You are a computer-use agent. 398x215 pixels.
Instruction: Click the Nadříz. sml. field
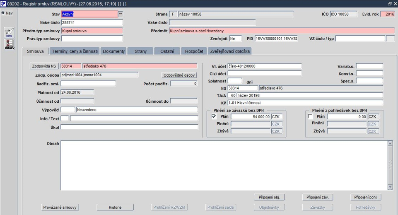pos(88,84)
